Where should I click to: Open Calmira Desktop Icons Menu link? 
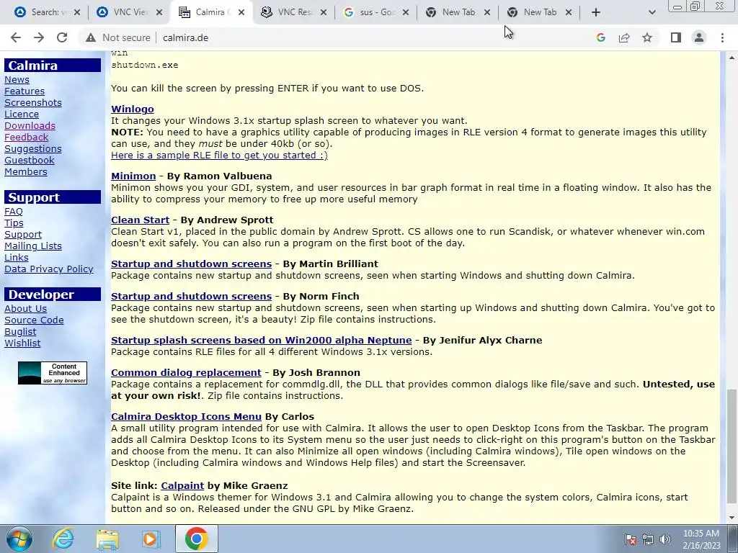tap(186, 417)
